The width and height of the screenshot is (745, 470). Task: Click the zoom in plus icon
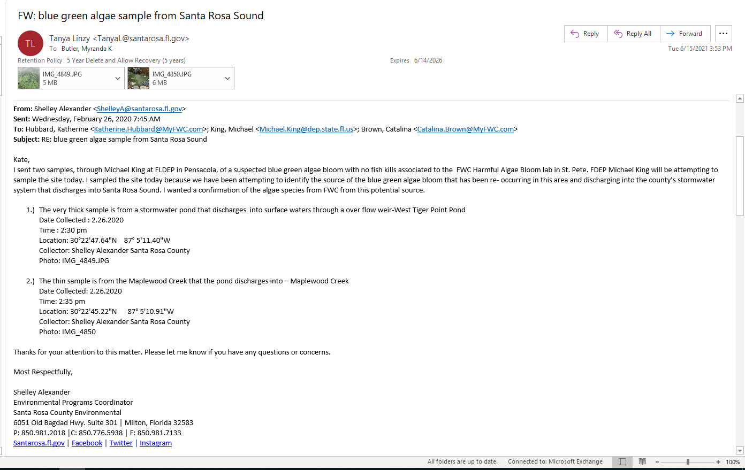(718, 462)
